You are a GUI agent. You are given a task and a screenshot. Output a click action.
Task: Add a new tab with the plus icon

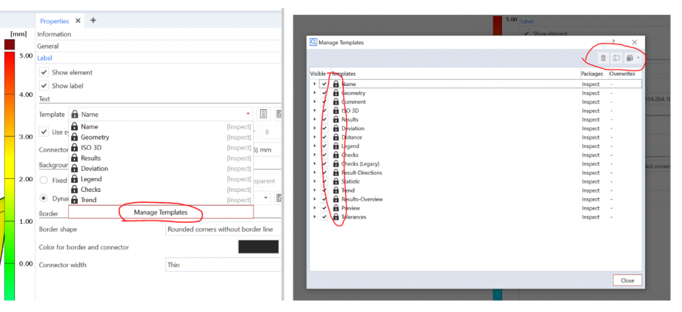tap(93, 20)
